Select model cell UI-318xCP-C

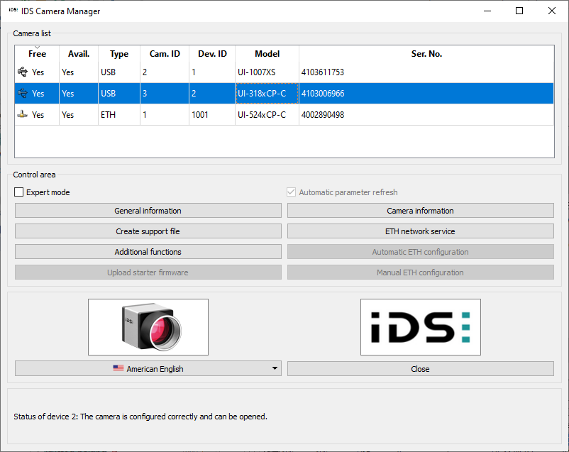pyautogui.click(x=267, y=93)
